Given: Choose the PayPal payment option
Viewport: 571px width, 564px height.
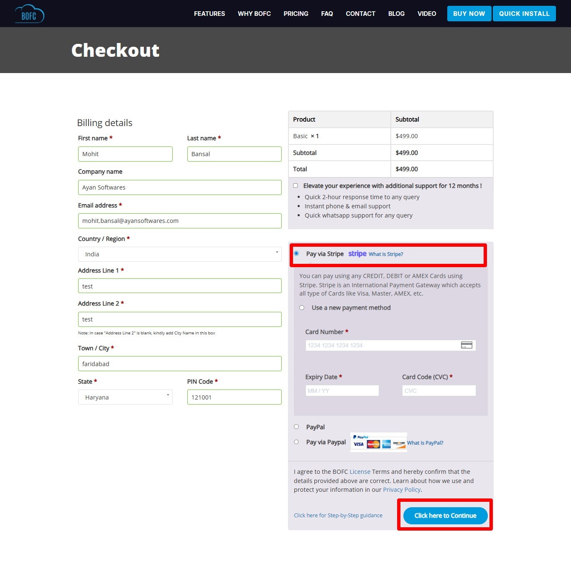Looking at the screenshot, I should pos(296,427).
